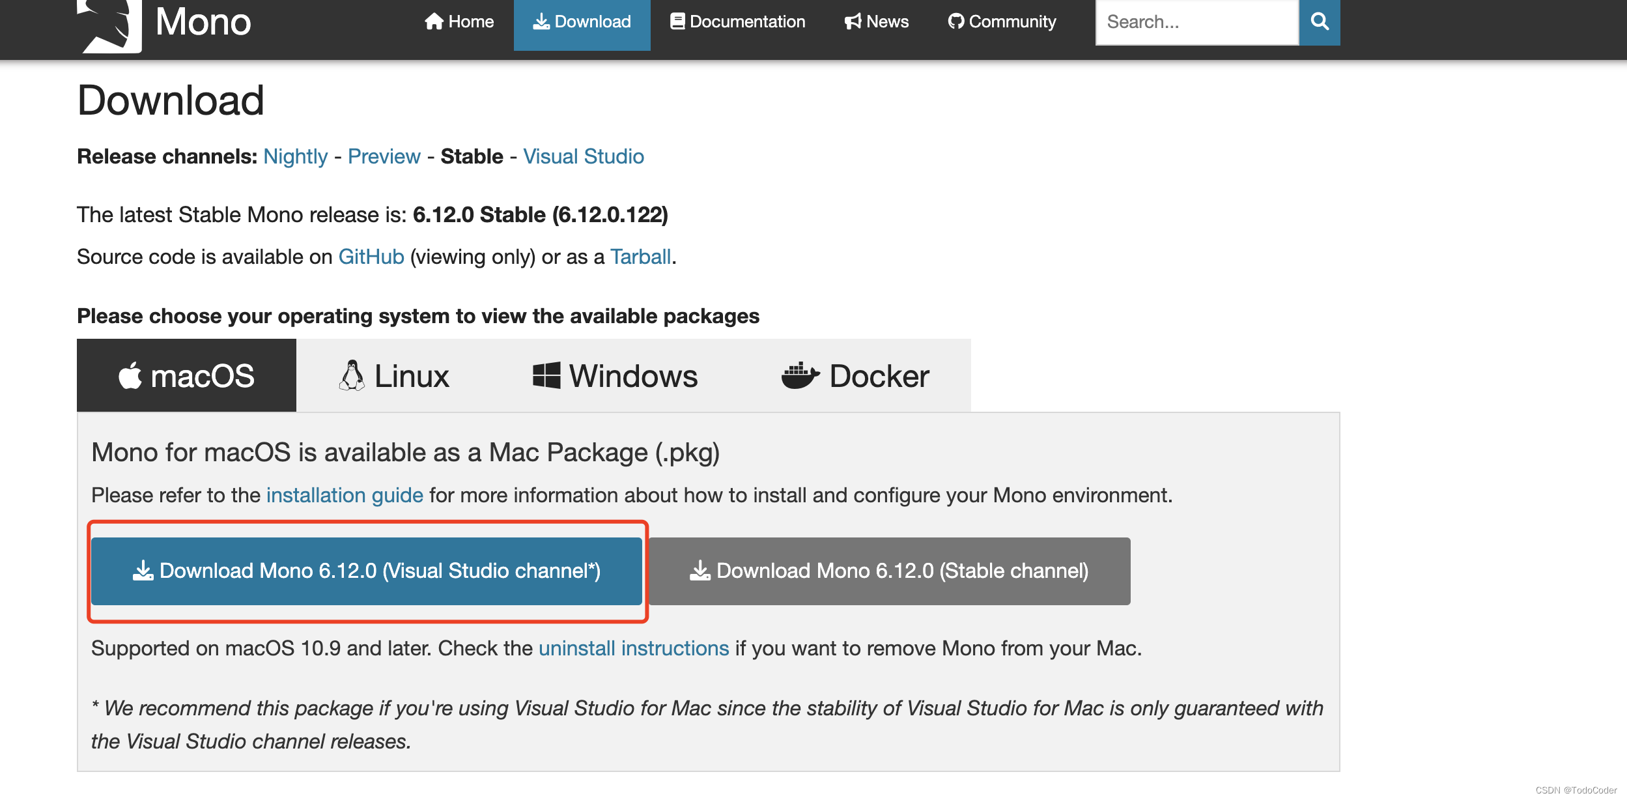The height and width of the screenshot is (800, 1627).
Task: Click 'Mono for macOS is available' heading
Action: point(406,453)
